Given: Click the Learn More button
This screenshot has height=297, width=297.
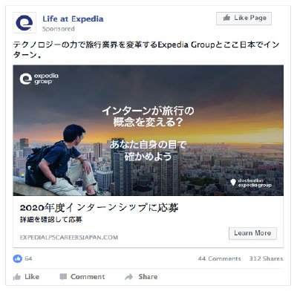Looking at the screenshot, I should tap(252, 233).
